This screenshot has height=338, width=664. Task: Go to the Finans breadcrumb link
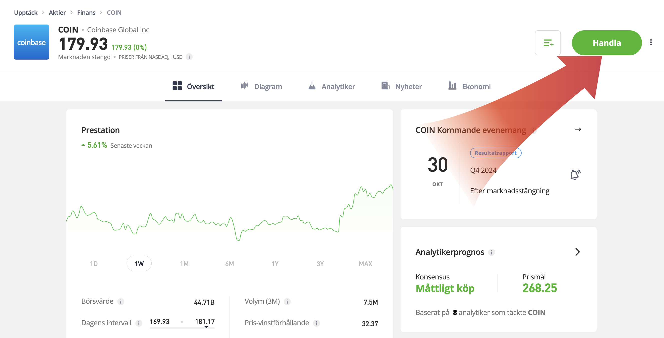(86, 13)
